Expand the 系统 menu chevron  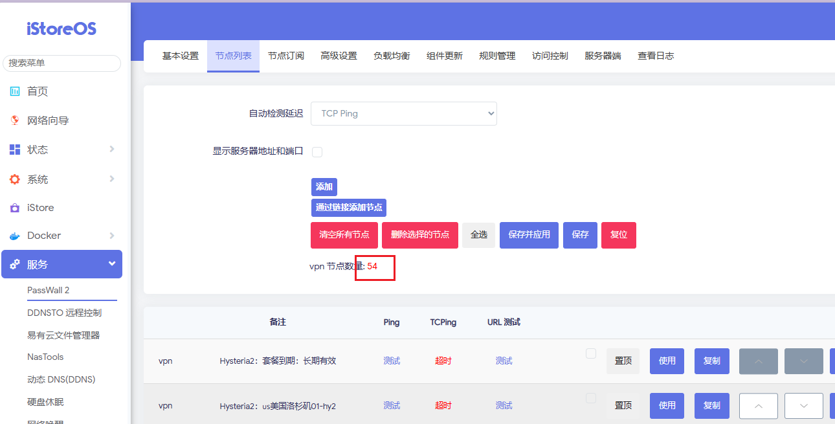pyautogui.click(x=112, y=179)
